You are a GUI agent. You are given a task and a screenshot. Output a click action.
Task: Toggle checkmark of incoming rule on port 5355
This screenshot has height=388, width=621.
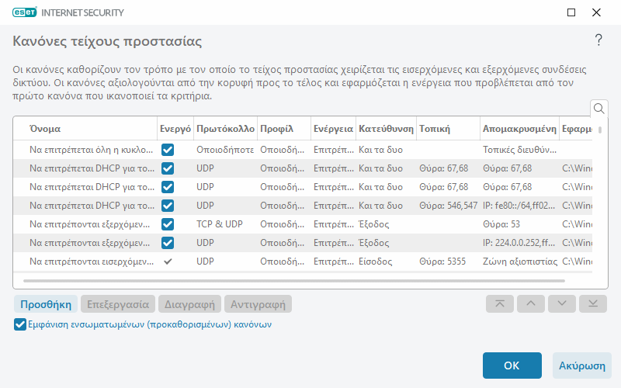(x=168, y=262)
